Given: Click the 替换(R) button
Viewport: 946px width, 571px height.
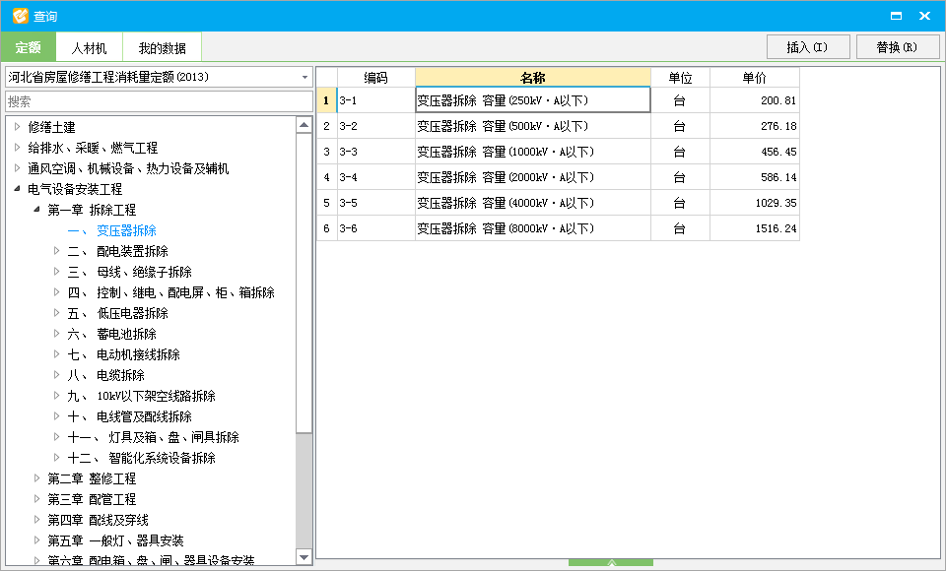Looking at the screenshot, I should click(x=897, y=47).
